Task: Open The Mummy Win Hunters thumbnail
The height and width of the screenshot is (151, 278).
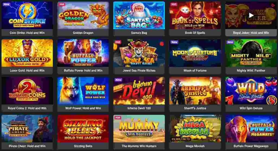Action: click(139, 129)
